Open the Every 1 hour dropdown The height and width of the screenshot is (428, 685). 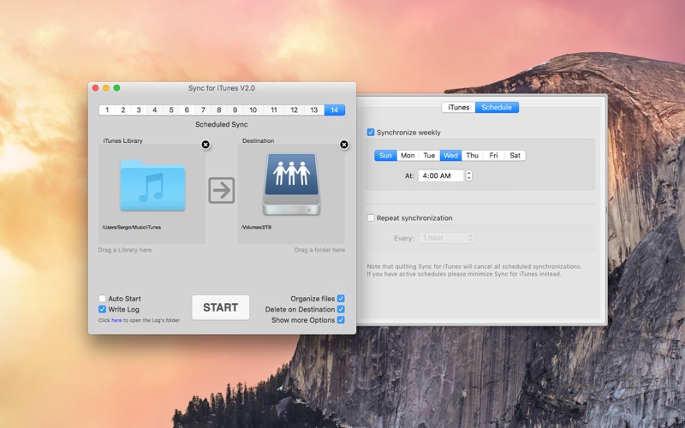[446, 238]
